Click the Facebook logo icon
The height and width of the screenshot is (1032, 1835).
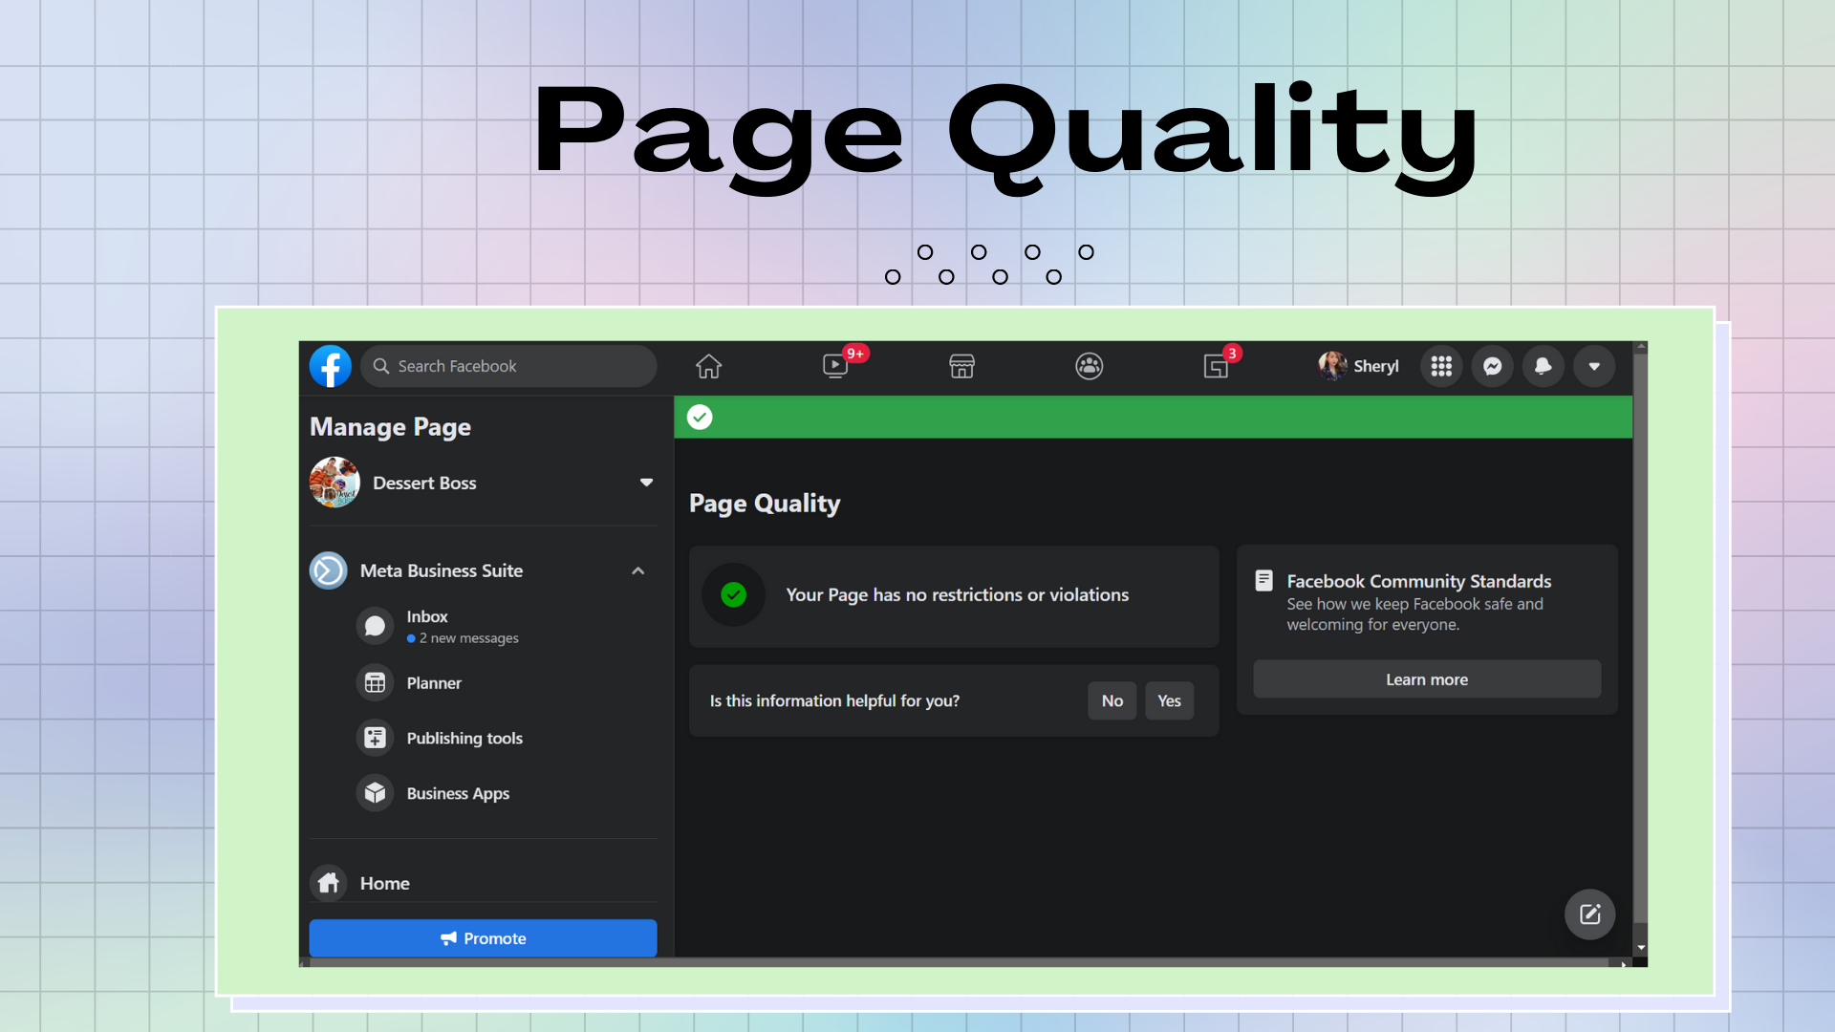(331, 366)
